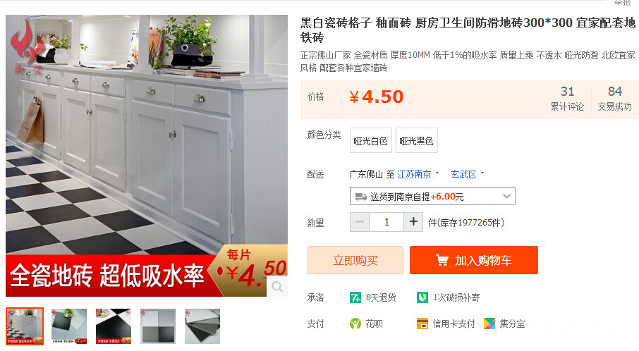
Task: Select the 哑光黑色 color option
Action: [x=417, y=140]
